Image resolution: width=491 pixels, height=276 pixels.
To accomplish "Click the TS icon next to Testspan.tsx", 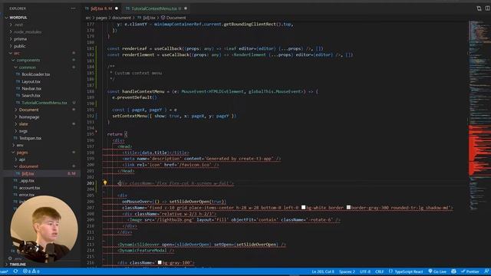I will point(15,138).
